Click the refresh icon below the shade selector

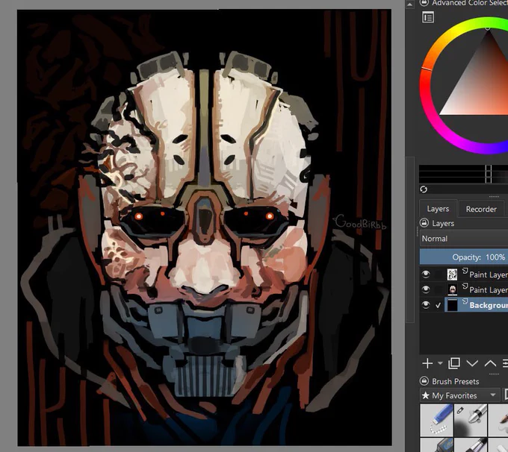(x=424, y=189)
